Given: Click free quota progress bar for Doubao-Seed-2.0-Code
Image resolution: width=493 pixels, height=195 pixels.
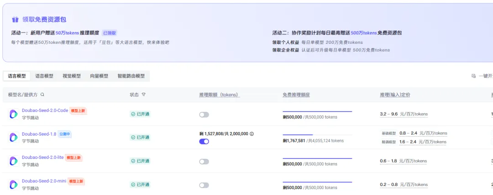Looking at the screenshot, I should [317, 111].
